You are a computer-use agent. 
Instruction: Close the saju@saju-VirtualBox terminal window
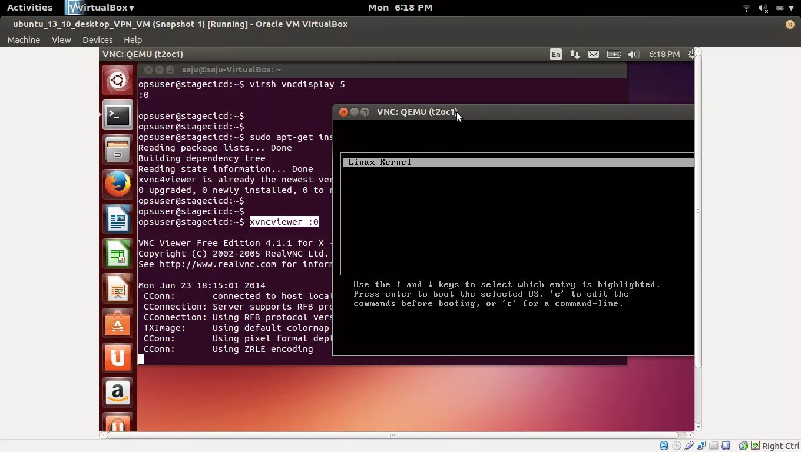point(148,69)
